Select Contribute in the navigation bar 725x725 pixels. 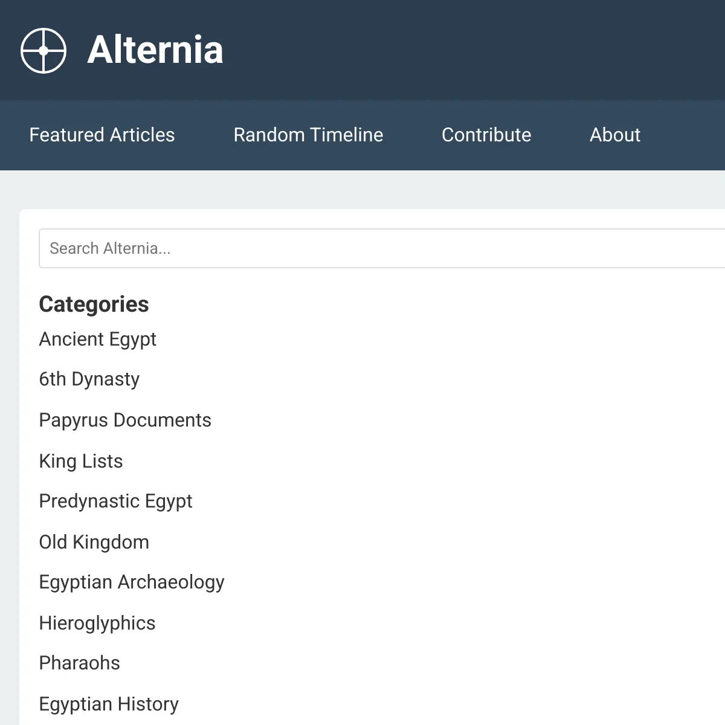[x=486, y=135]
